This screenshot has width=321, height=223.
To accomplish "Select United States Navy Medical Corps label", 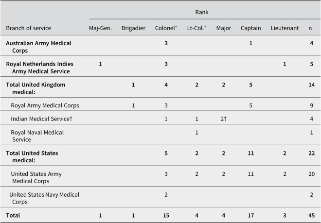I will 44,198.
